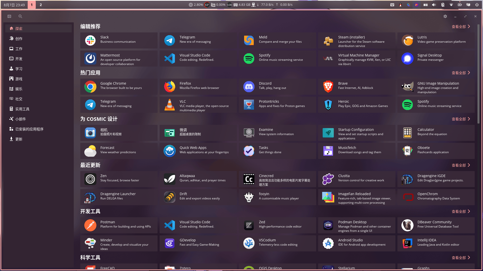Show all 为 COSMIC 设计 apps
This screenshot has width=483, height=271.
click(x=461, y=119)
